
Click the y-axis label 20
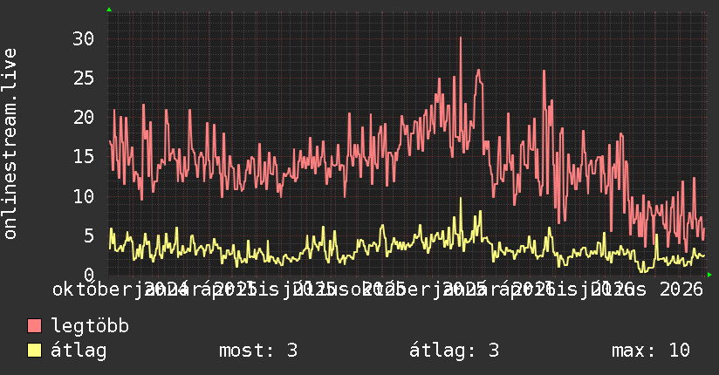[x=84, y=118]
